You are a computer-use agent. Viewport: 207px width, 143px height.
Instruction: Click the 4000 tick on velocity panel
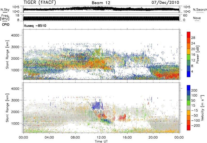15,89
